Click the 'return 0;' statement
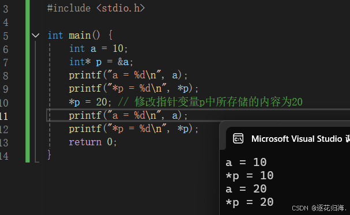The width and height of the screenshot is (350, 215). (93, 142)
